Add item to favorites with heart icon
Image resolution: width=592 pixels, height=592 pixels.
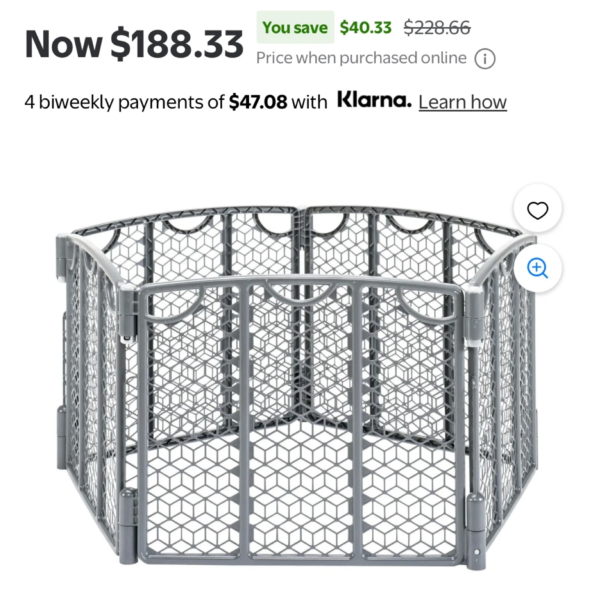point(537,211)
